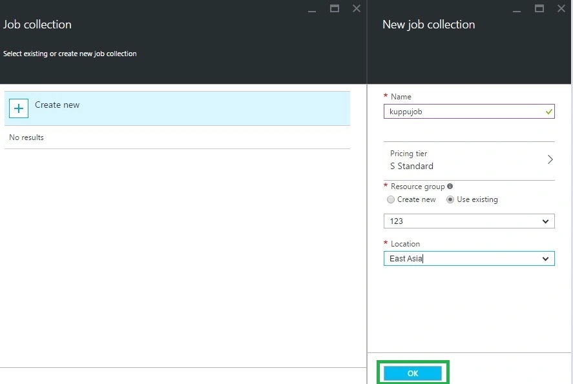Image resolution: width=573 pixels, height=384 pixels.
Task: Minimize the New job collection blade
Action: pos(517,9)
